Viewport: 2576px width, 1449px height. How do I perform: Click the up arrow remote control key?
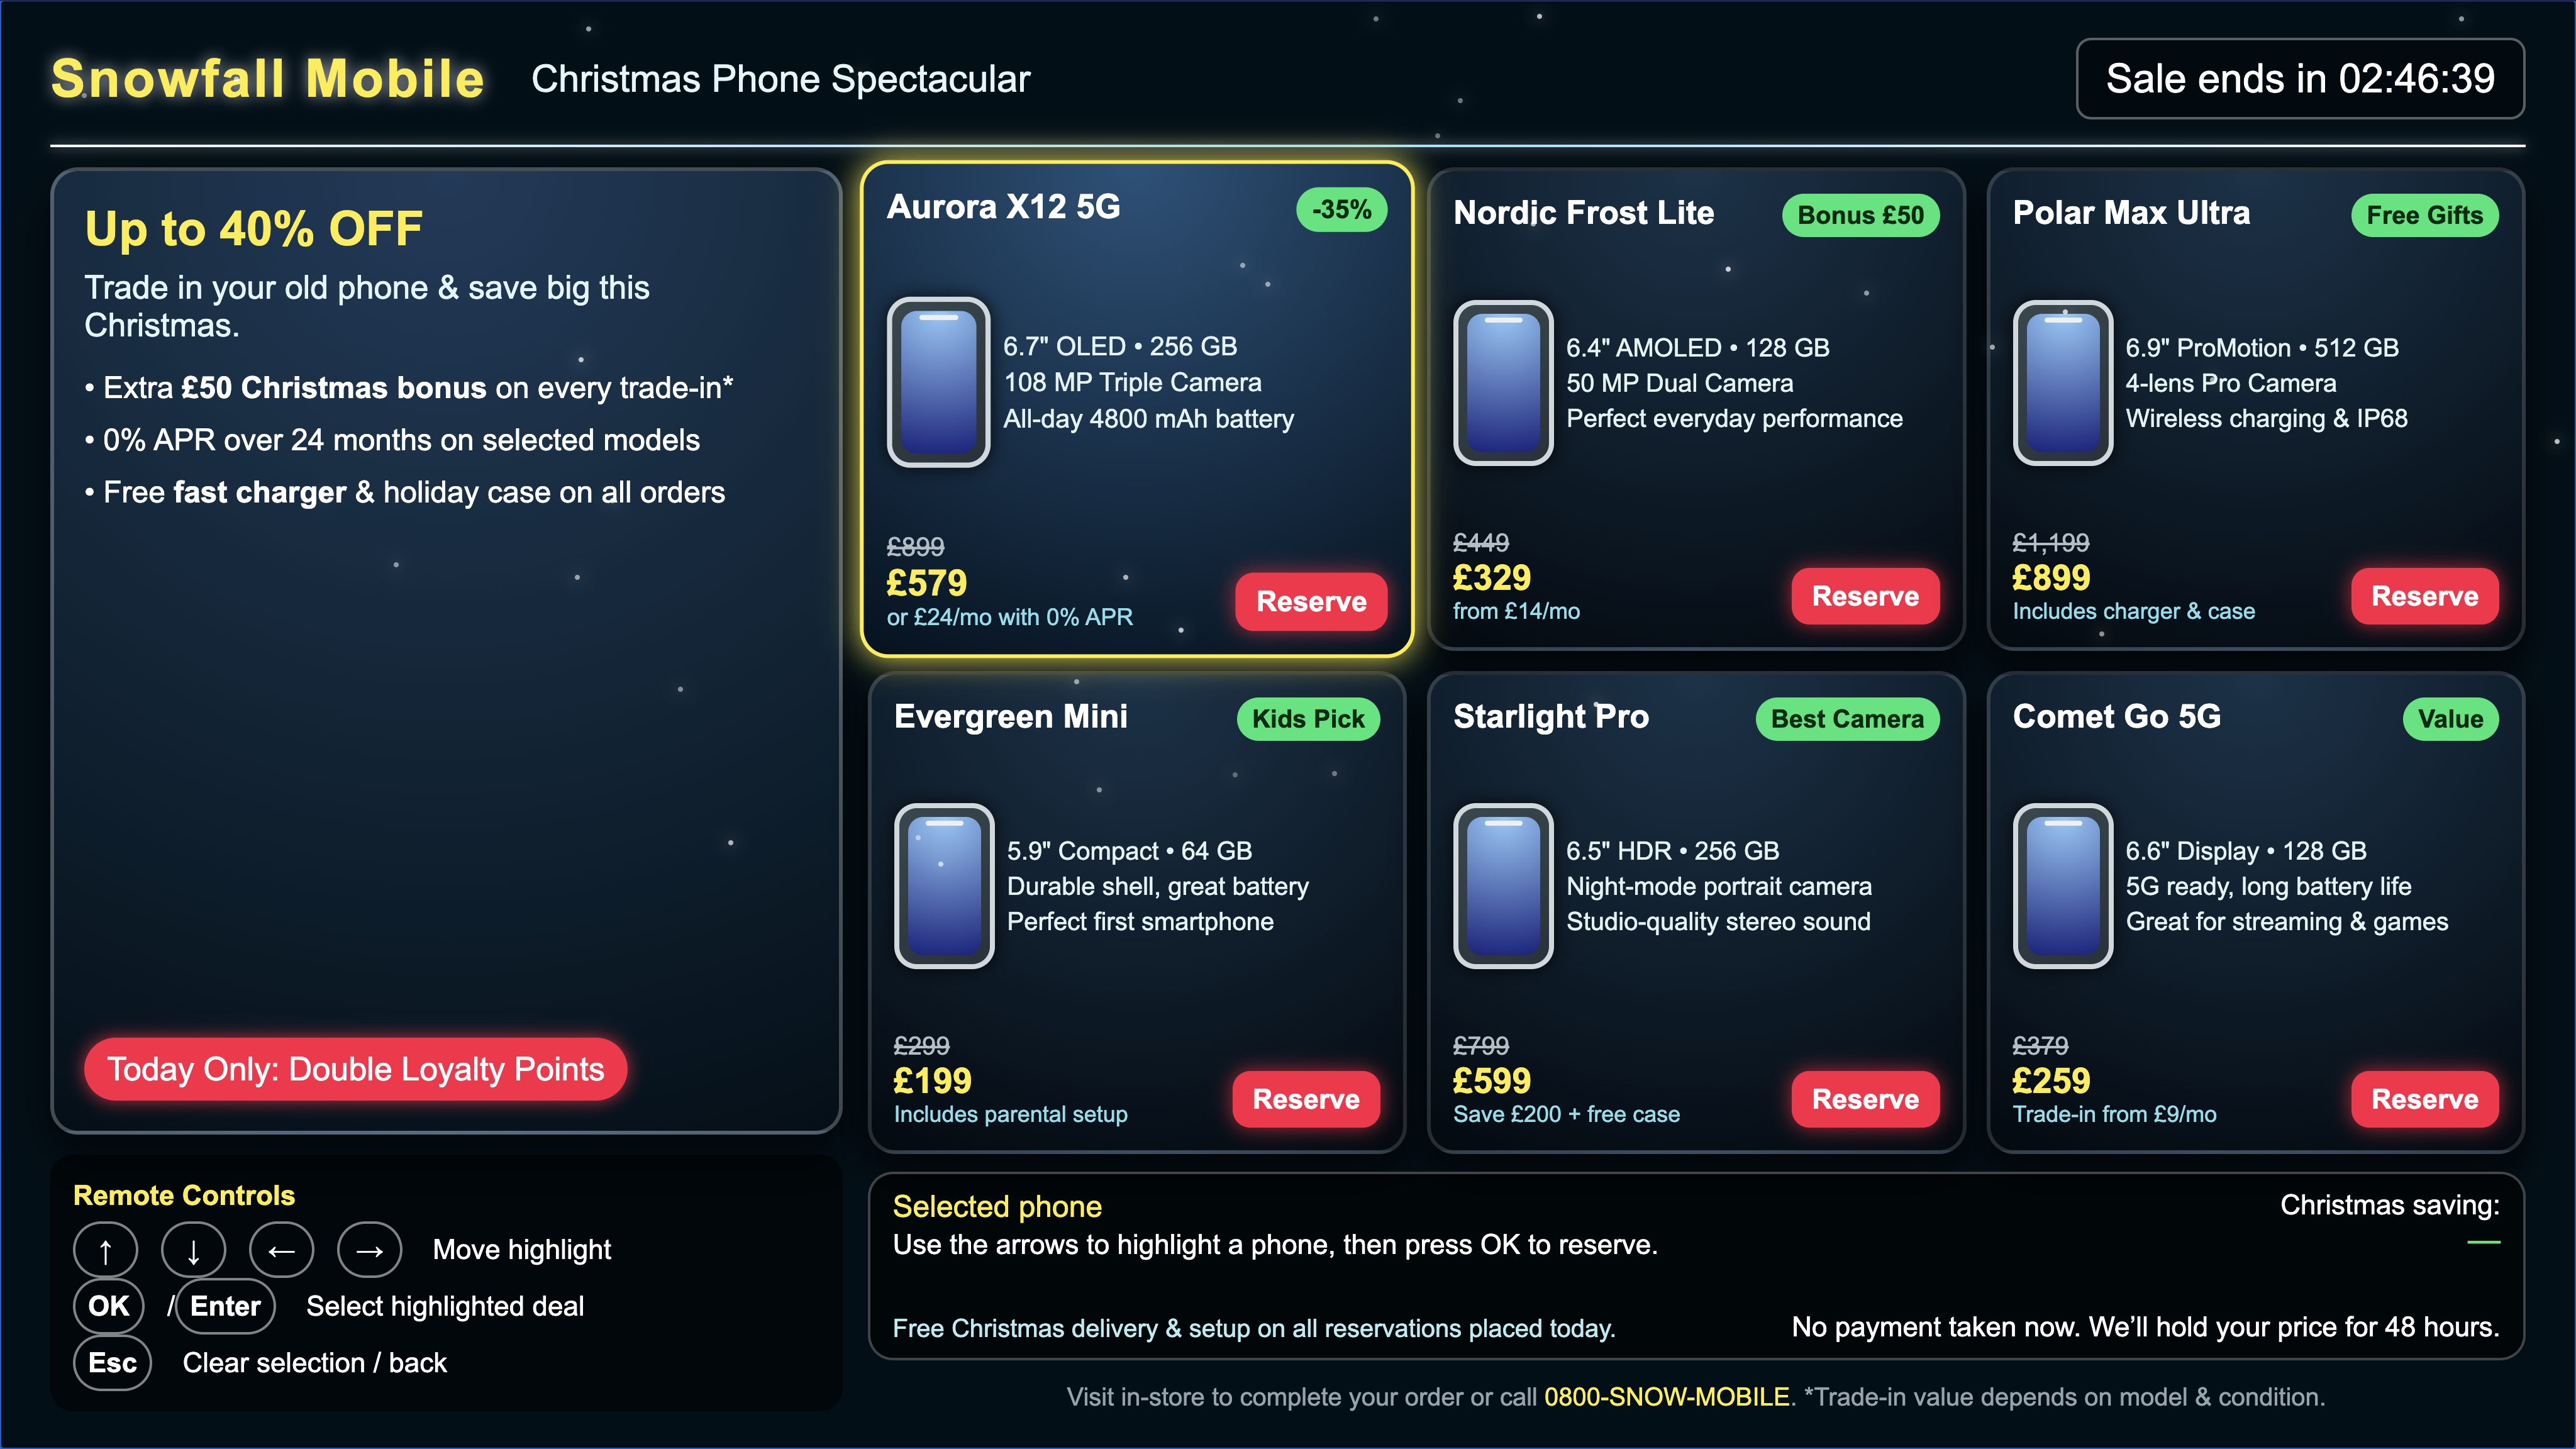pos(105,1250)
